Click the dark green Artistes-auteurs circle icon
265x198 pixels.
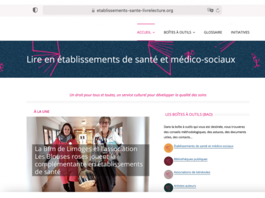click(168, 187)
